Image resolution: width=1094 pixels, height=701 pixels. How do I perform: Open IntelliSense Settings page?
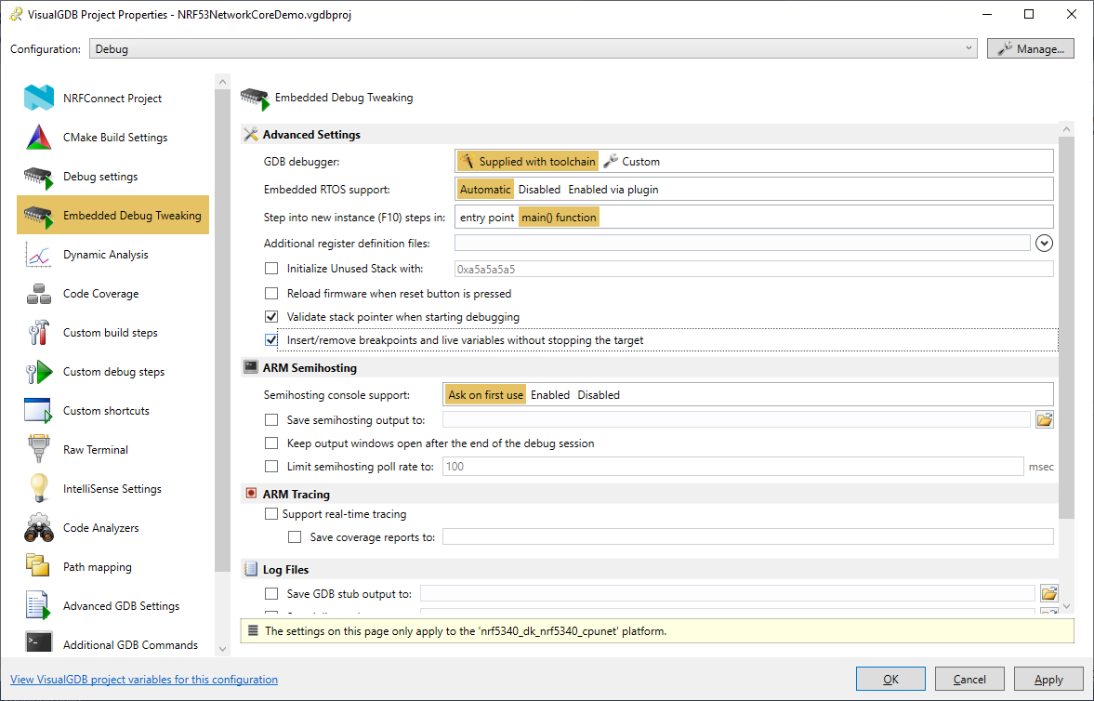[113, 489]
